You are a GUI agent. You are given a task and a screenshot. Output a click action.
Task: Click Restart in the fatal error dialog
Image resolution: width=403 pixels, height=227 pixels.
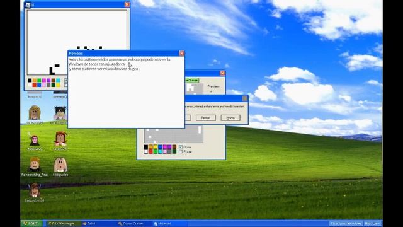point(206,118)
